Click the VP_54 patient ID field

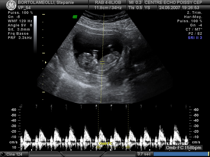pos(25,8)
